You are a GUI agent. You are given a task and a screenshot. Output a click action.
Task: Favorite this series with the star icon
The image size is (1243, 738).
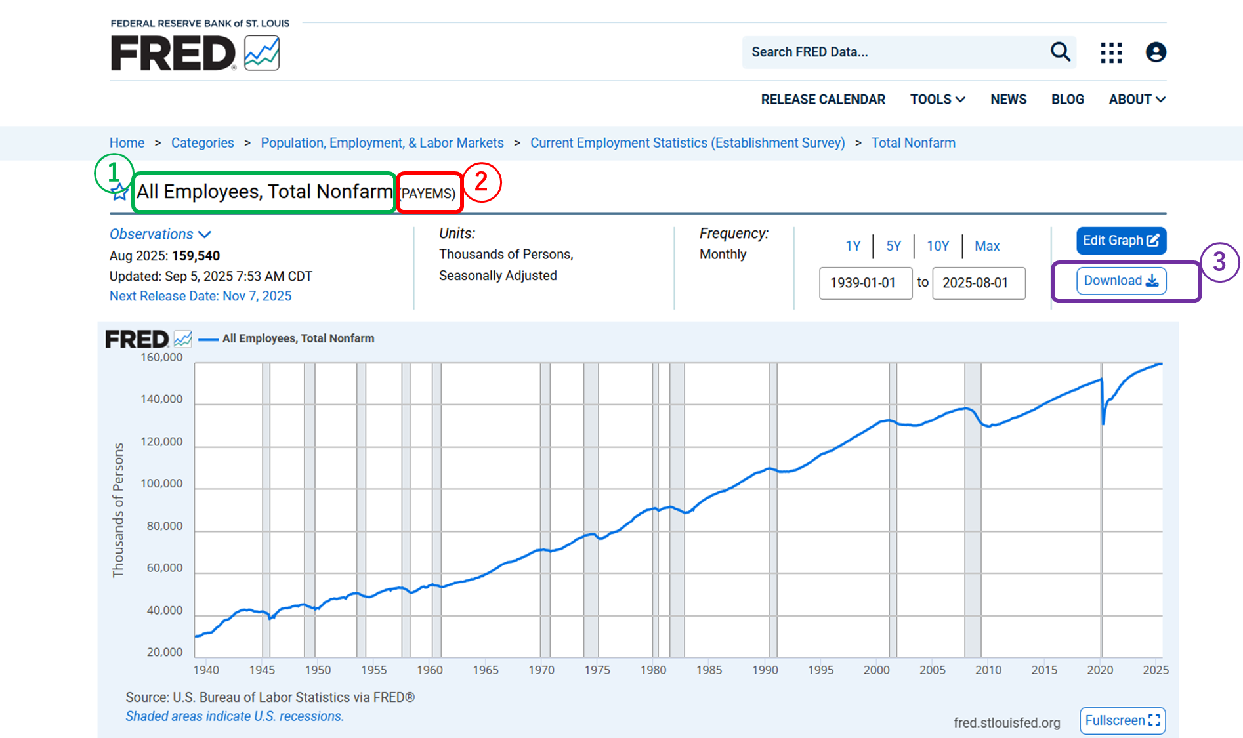(x=119, y=192)
